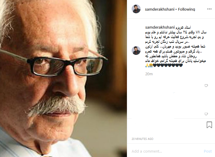Open the three-dot more options menu
Screen dimensions: 215x157
coord(209,9)
